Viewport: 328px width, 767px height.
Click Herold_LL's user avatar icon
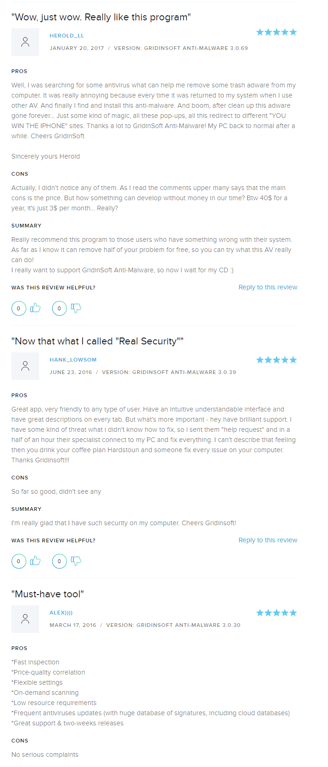25,42
